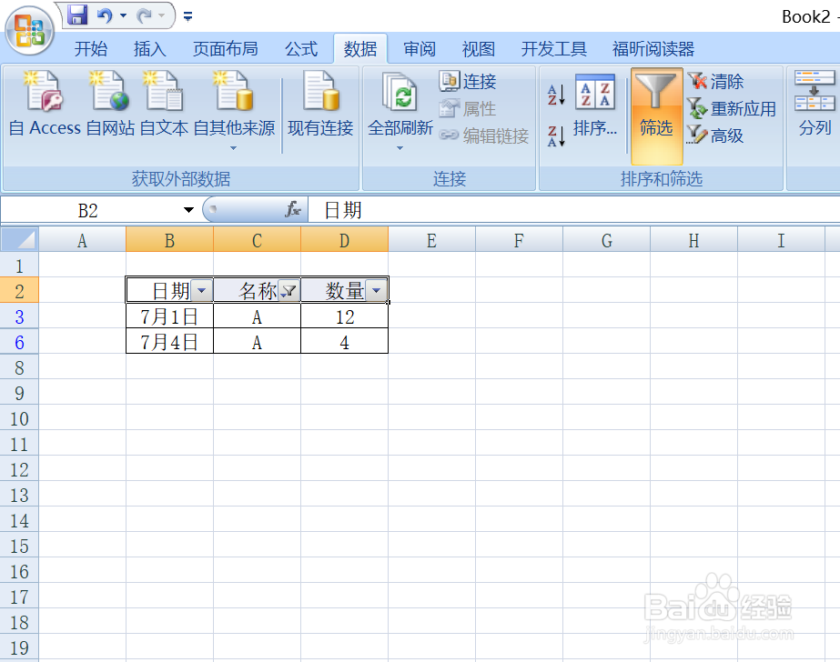Screen dimensions: 840x662
Task: Undo the last action
Action: (x=105, y=15)
